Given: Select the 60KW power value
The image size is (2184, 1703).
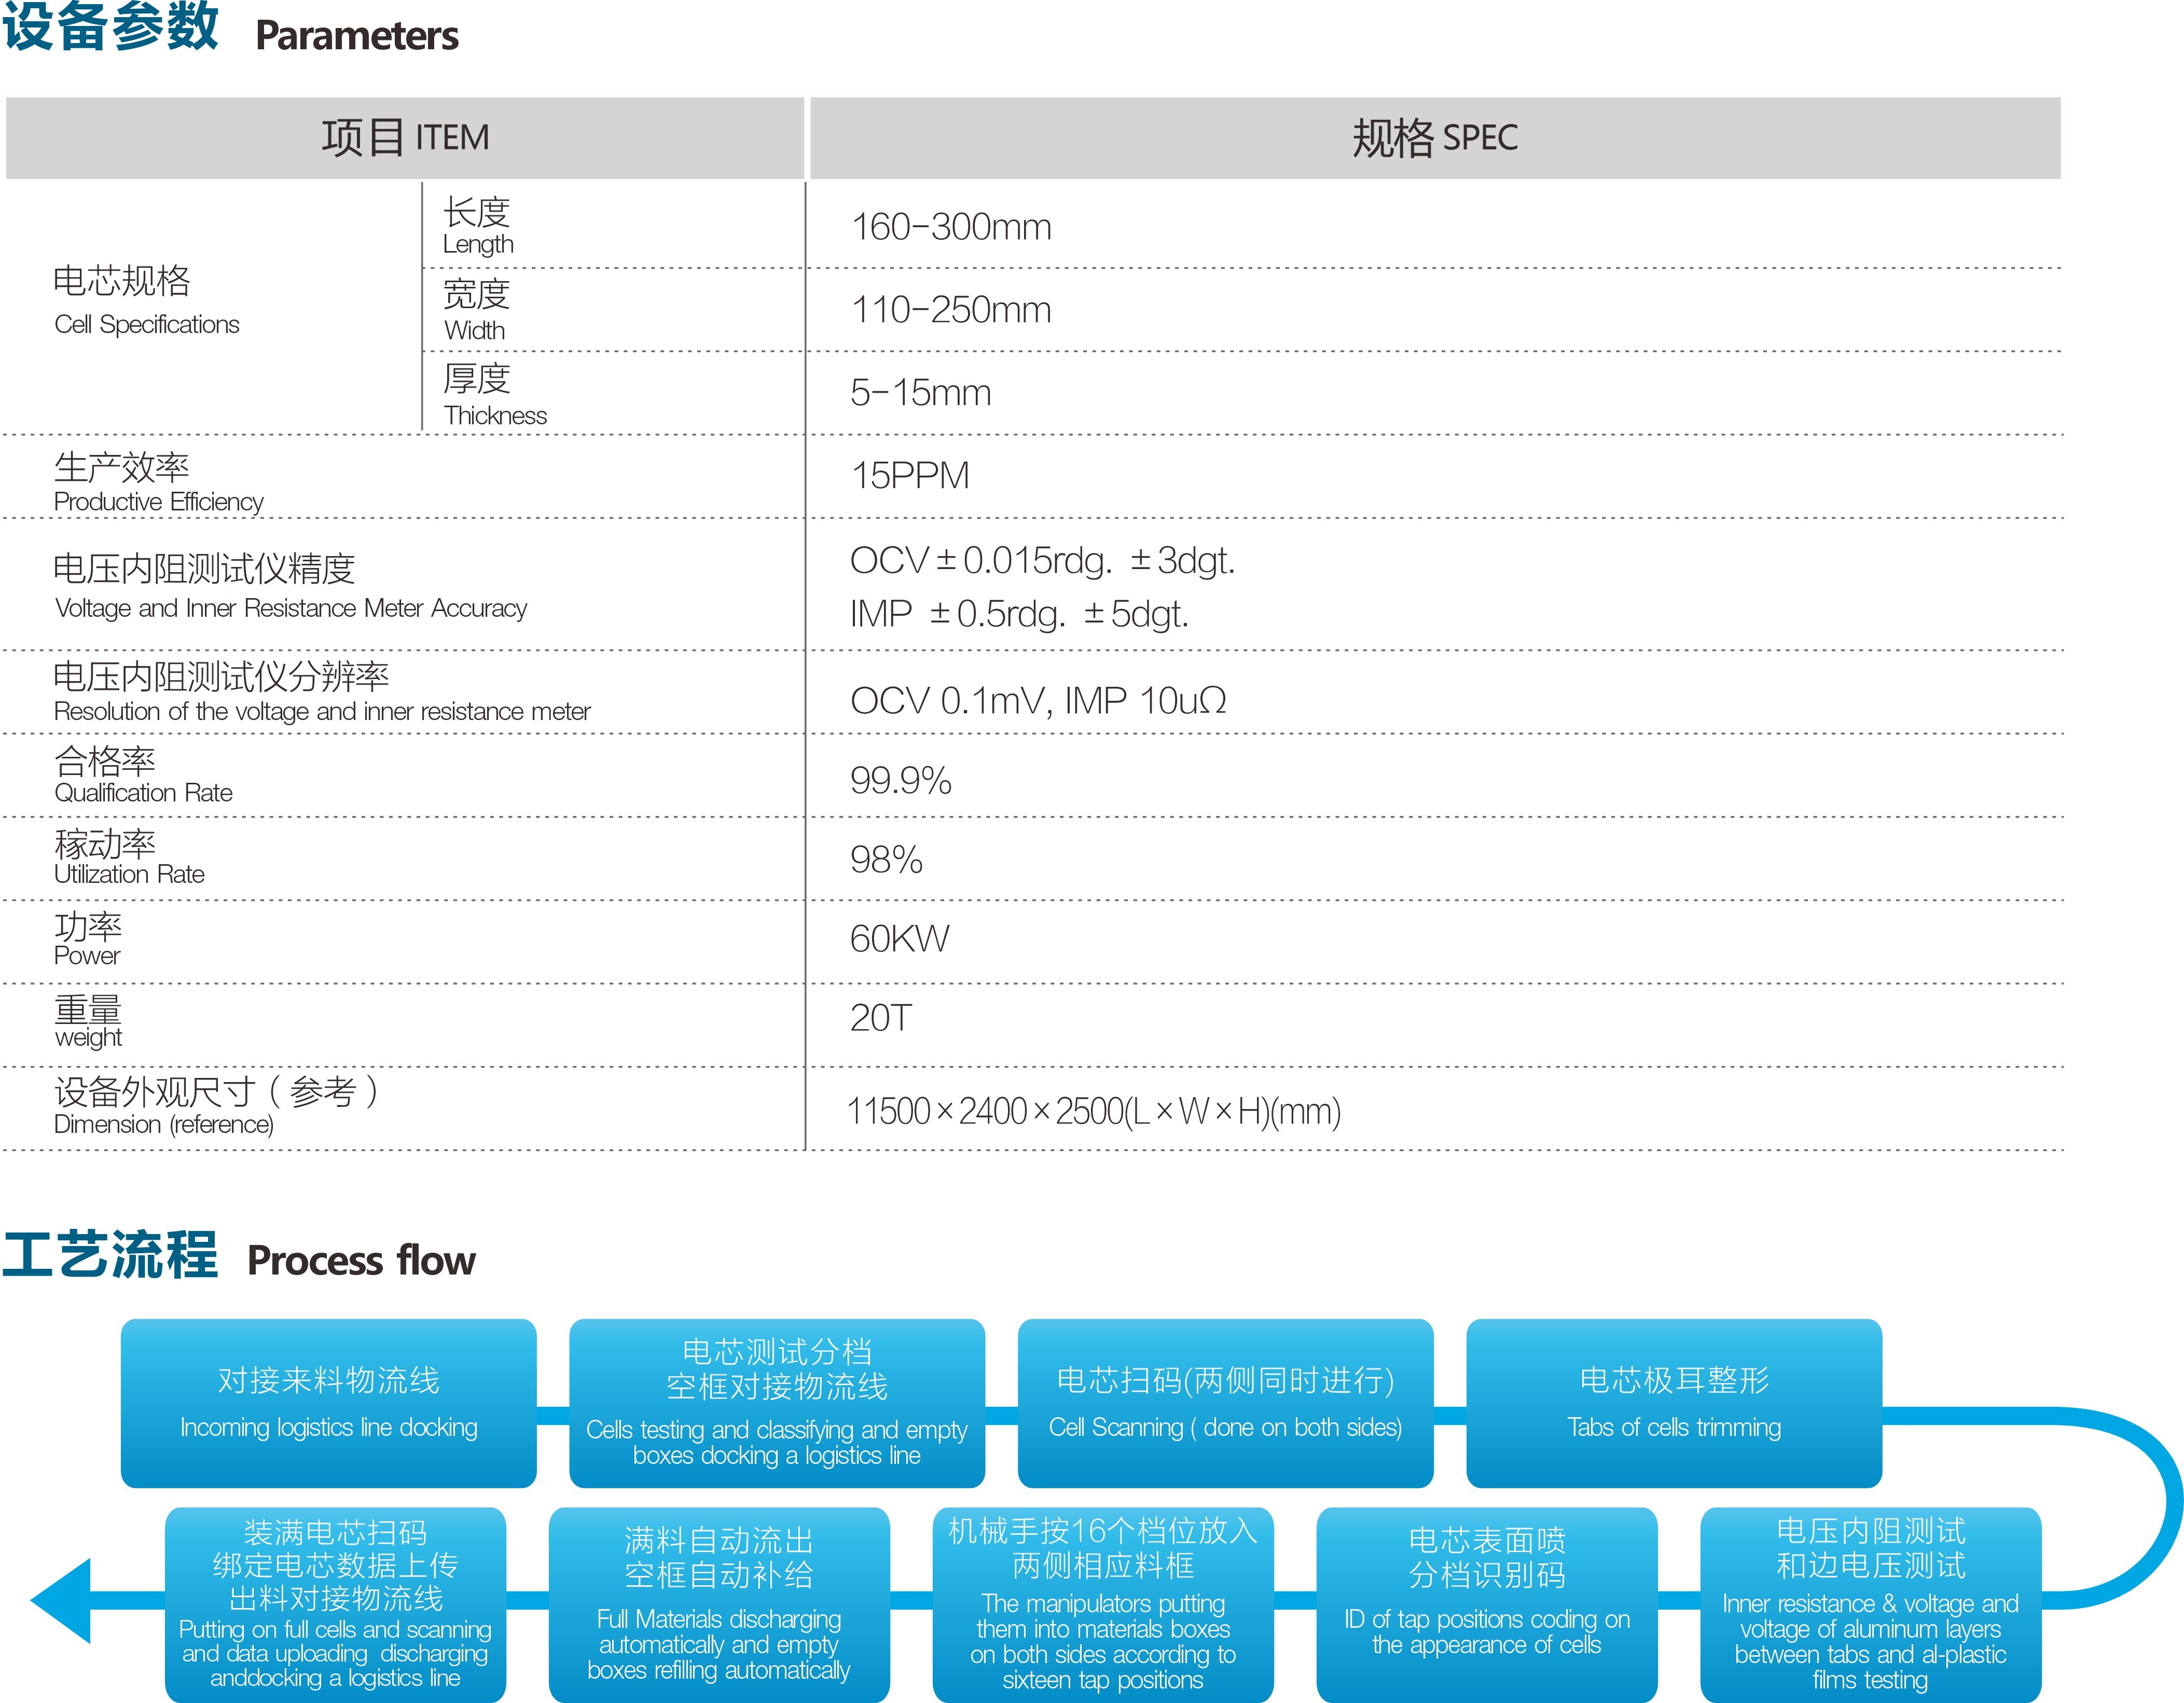Looking at the screenshot, I should [x=899, y=938].
